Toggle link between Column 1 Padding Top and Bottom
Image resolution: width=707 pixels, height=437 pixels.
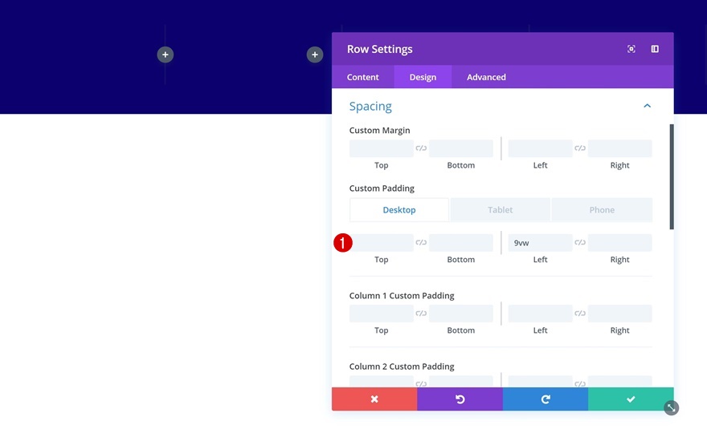421,314
